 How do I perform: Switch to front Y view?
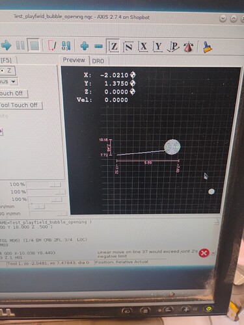click(157, 47)
